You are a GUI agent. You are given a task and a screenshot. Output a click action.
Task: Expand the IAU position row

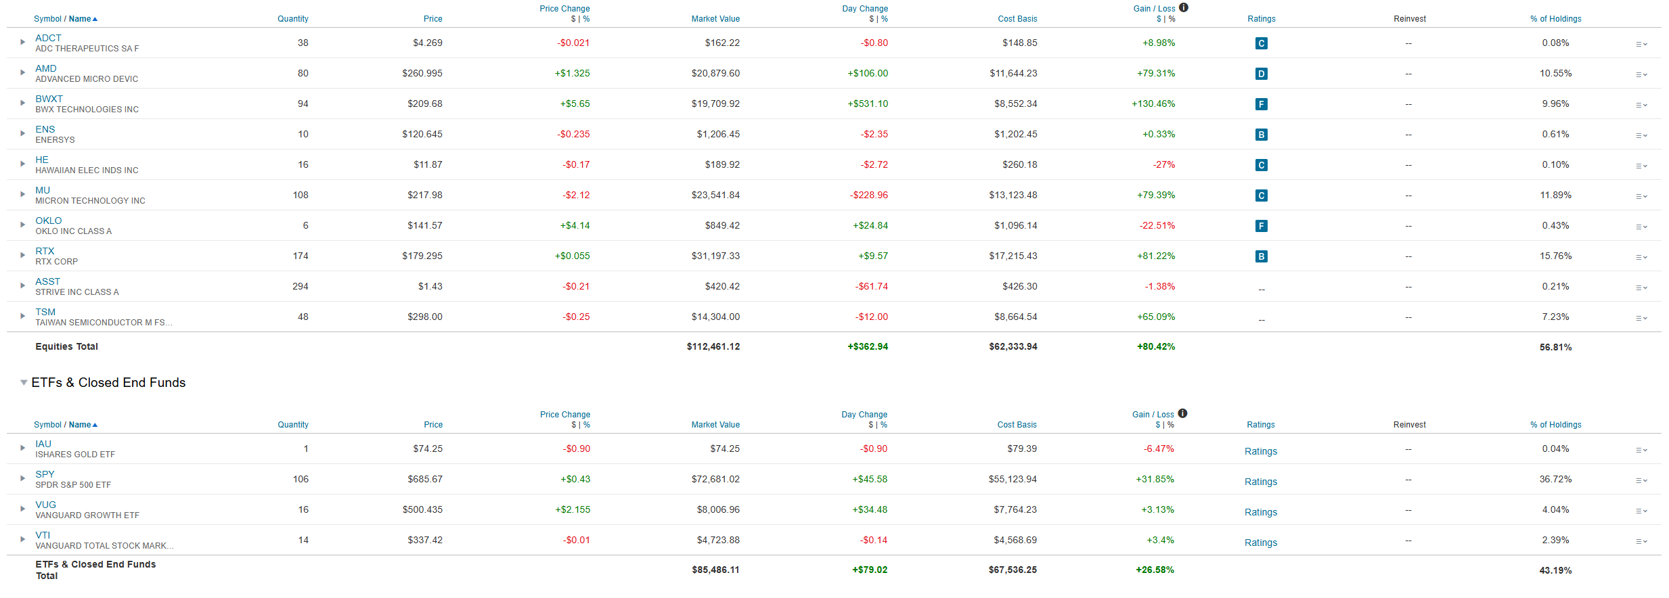point(22,448)
